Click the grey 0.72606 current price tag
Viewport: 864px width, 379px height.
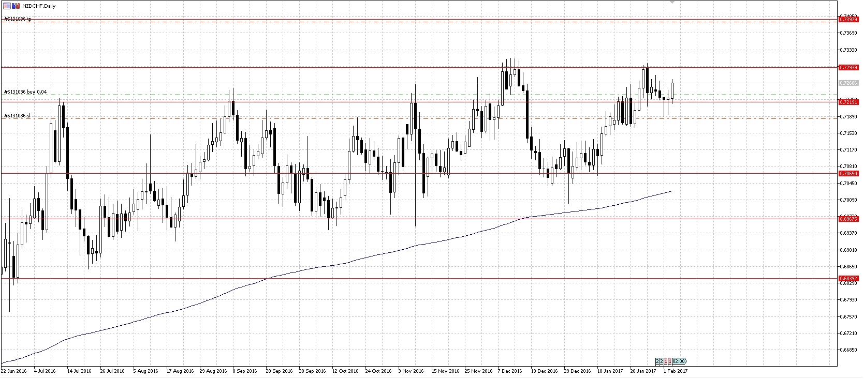848,83
